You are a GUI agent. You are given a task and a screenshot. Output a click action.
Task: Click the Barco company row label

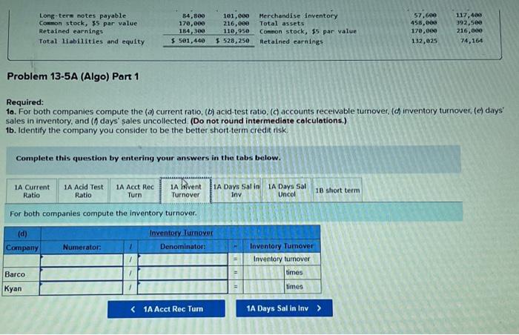(15, 274)
